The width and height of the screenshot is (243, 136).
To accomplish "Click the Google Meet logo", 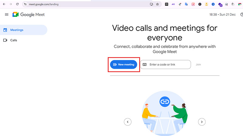I will pyautogui.click(x=16, y=15).
